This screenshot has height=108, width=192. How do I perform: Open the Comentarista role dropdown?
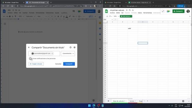tap(68, 53)
